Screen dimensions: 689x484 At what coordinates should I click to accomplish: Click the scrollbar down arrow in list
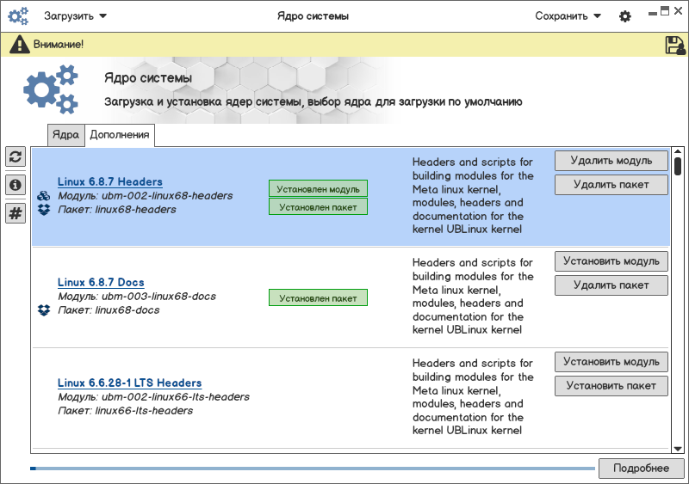pos(678,447)
